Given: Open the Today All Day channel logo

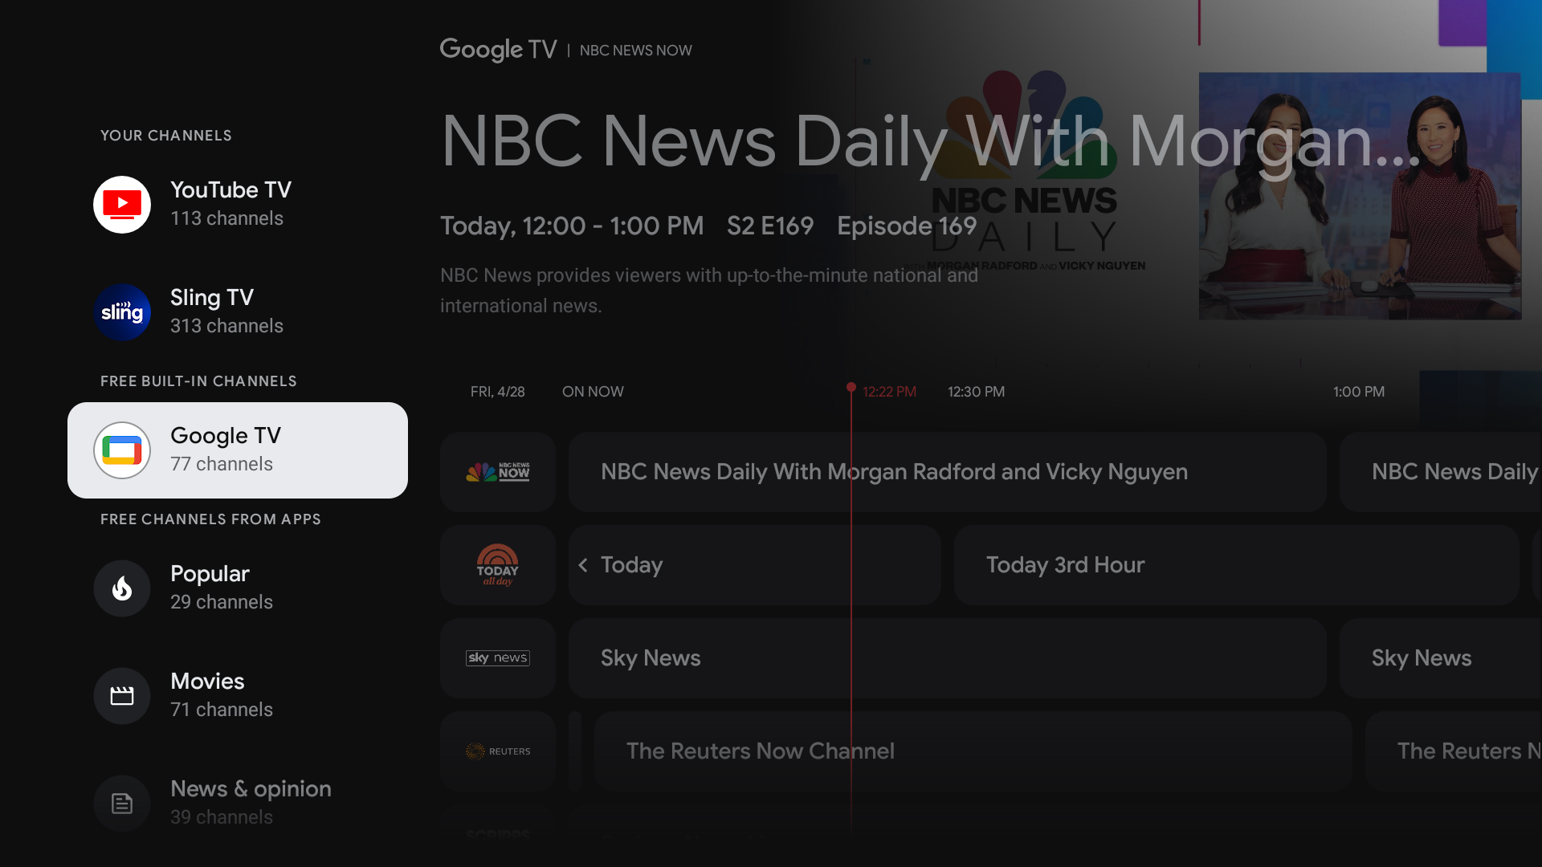Looking at the screenshot, I should (497, 564).
